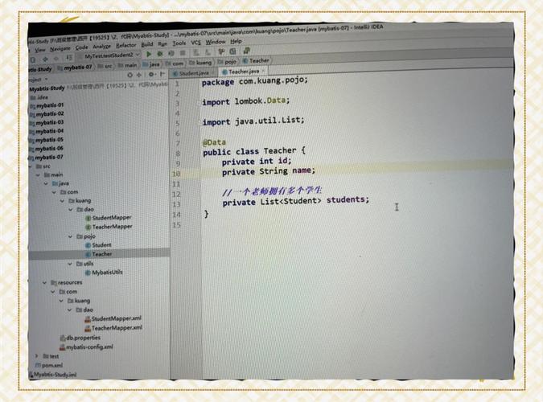Screen dimensions: 543x402
Task: Switch to the Student.java editor tab
Action: click(x=193, y=72)
